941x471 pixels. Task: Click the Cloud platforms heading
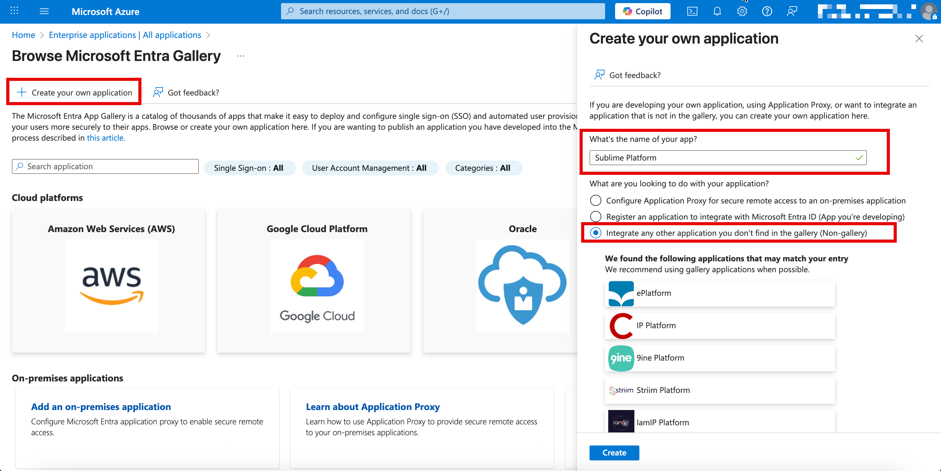47,198
